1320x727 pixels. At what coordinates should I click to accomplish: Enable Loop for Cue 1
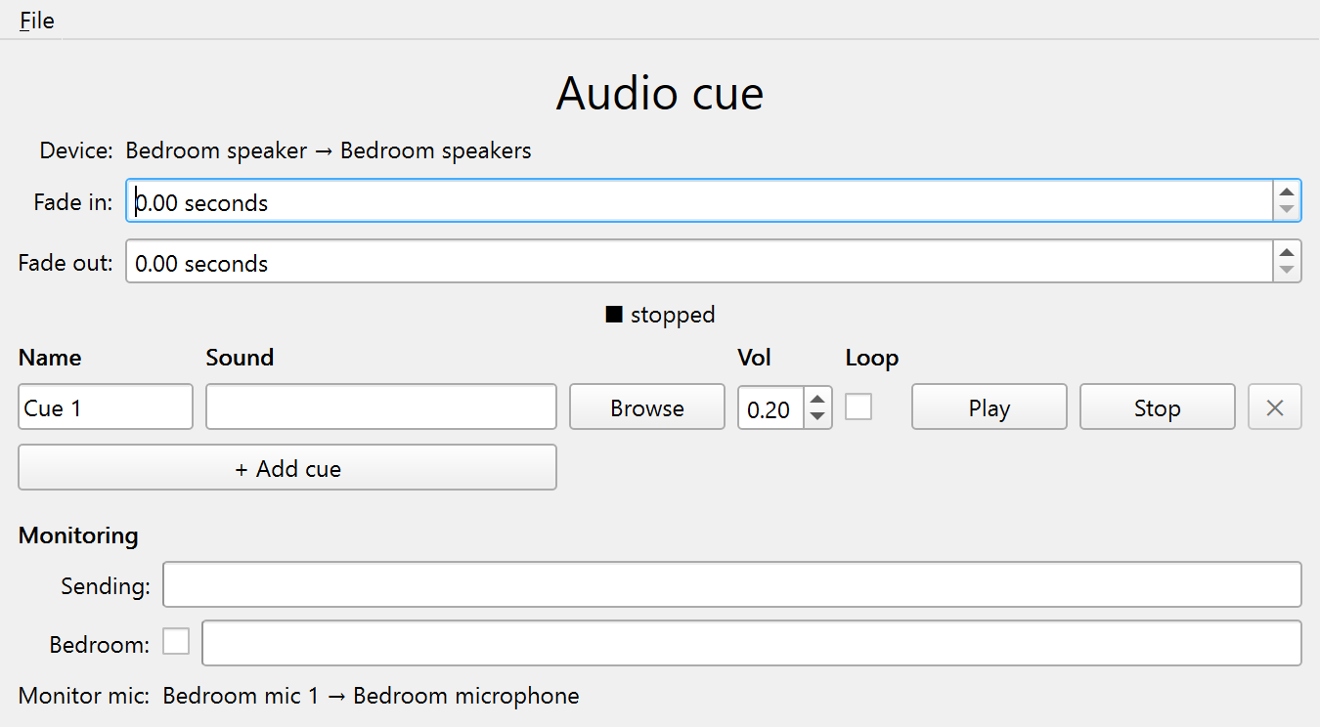[858, 406]
